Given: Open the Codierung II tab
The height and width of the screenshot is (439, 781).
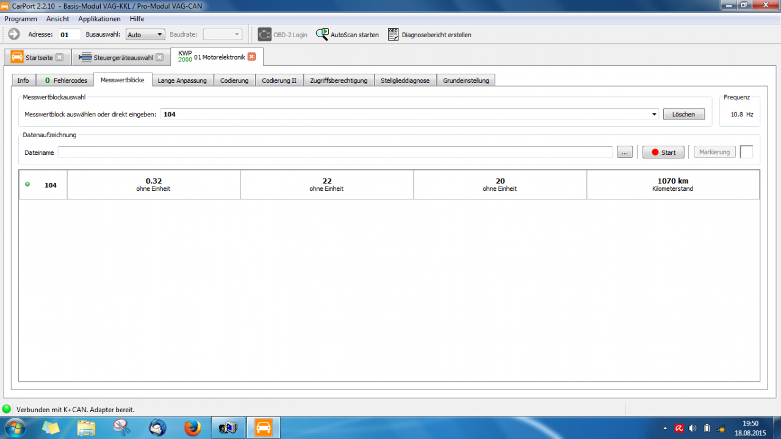Looking at the screenshot, I should pyautogui.click(x=279, y=80).
